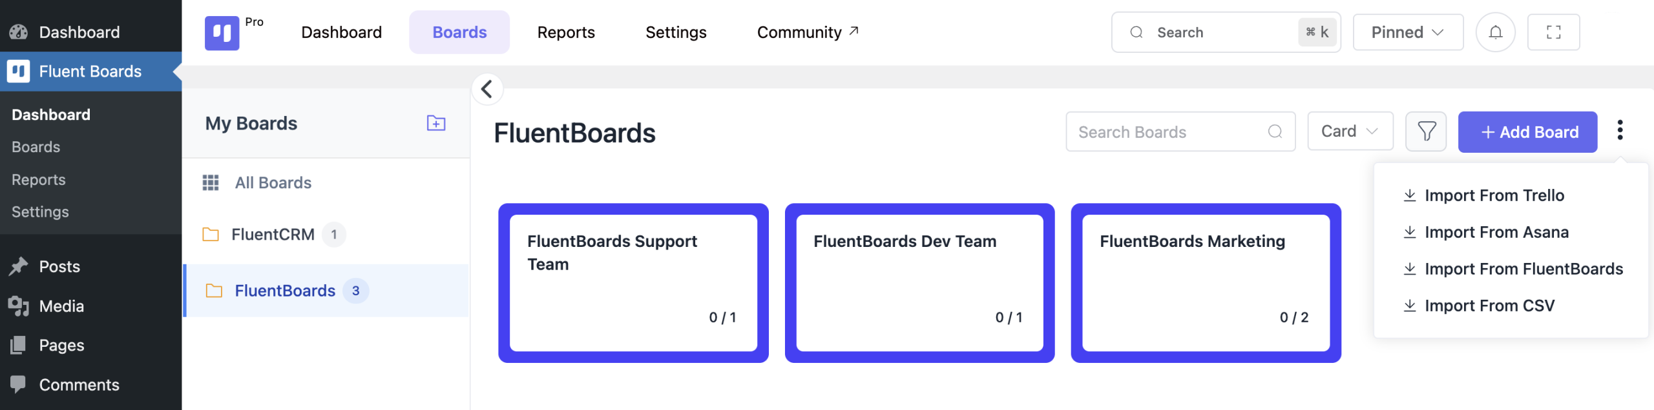
Task: Open the board filter funnel icon
Action: (x=1426, y=132)
